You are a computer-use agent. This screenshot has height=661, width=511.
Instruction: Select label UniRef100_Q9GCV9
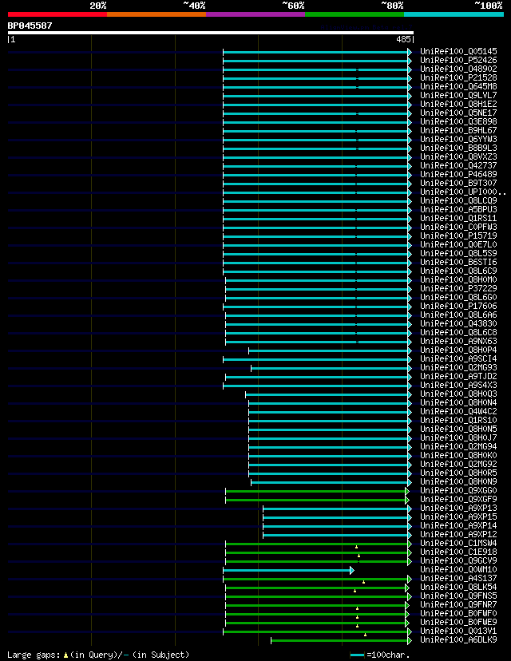pos(458,560)
